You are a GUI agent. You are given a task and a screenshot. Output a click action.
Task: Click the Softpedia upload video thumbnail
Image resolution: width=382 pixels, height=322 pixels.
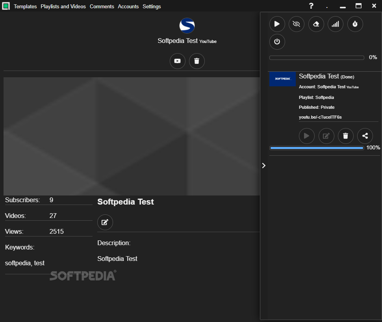(x=282, y=79)
